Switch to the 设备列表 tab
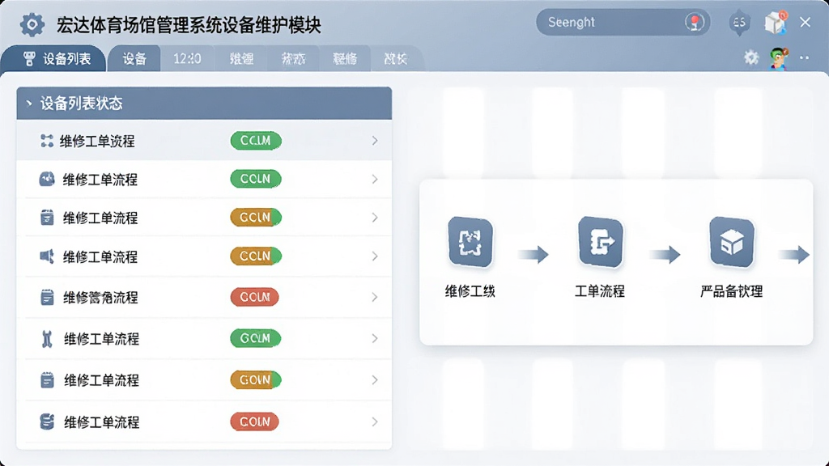Screen dimensions: 829x466 tap(53, 58)
